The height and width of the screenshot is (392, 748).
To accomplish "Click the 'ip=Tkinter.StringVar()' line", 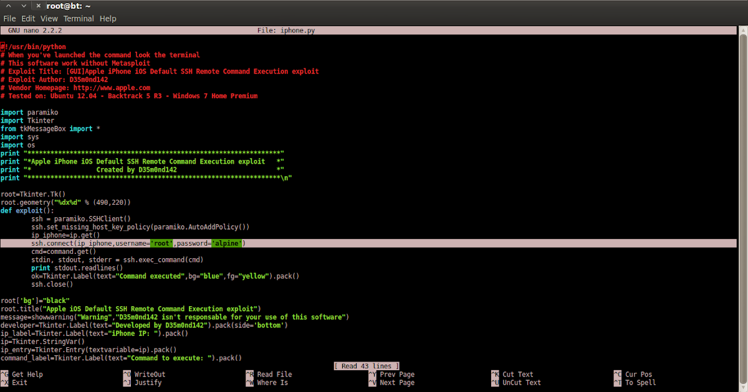I will tap(42, 342).
